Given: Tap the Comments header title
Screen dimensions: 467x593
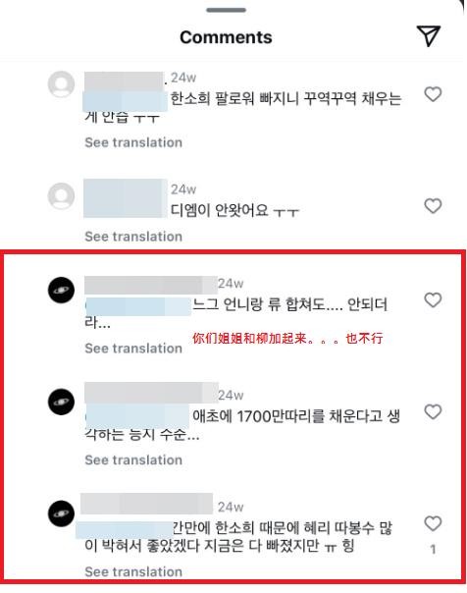Looking at the screenshot, I should pyautogui.click(x=226, y=37).
